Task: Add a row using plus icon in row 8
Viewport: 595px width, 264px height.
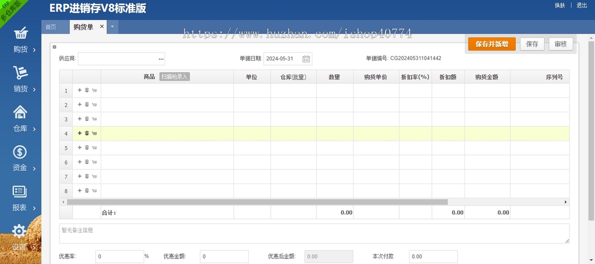Action: [x=79, y=191]
